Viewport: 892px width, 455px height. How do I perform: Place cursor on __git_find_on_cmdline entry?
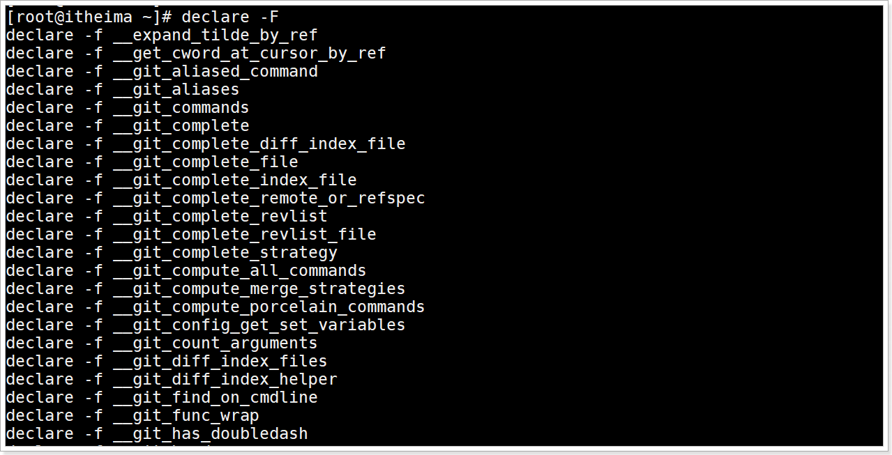[x=215, y=397]
